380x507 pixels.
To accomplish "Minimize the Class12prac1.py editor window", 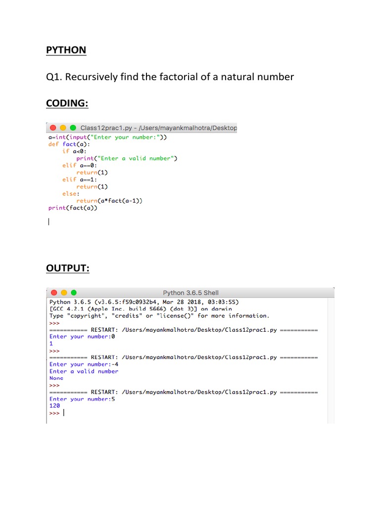I will (63, 128).
